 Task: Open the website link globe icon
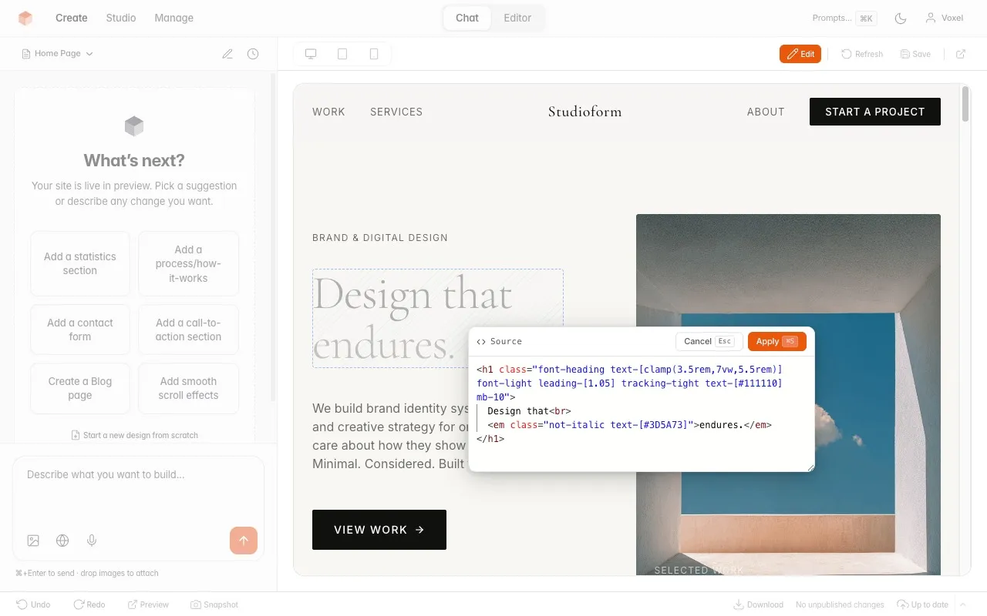click(62, 540)
